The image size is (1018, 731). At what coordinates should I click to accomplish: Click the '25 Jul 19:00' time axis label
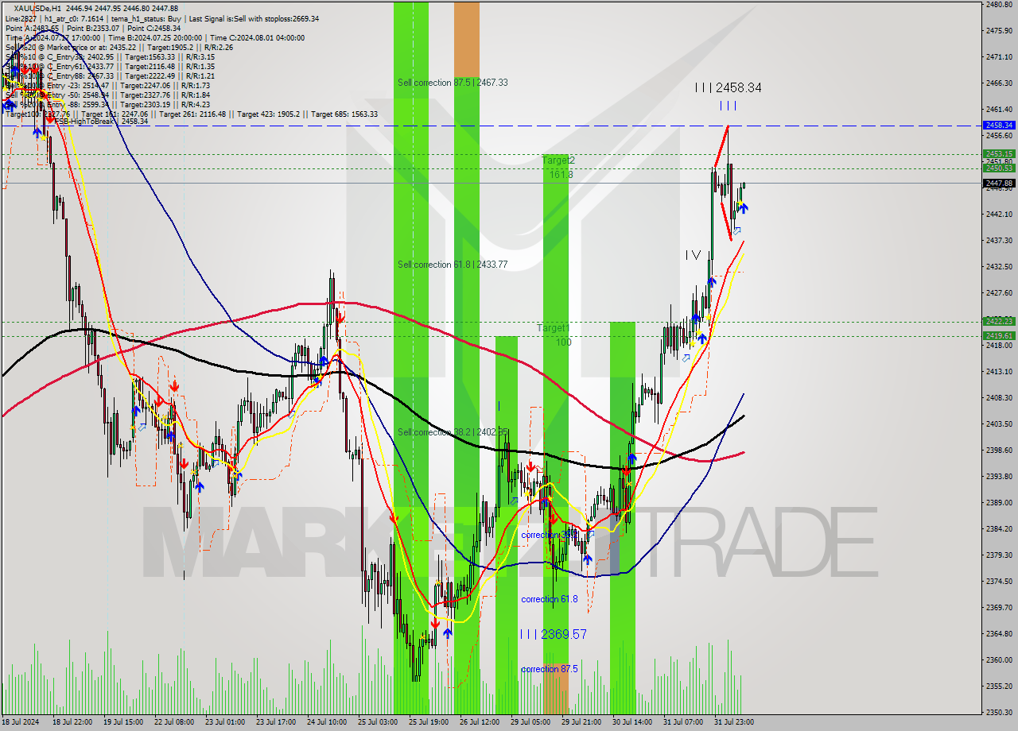click(x=428, y=722)
